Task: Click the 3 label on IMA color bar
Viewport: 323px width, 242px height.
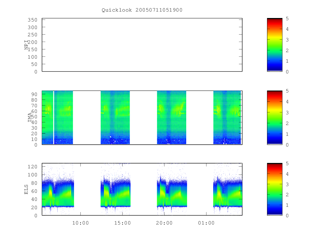Action: click(287, 112)
